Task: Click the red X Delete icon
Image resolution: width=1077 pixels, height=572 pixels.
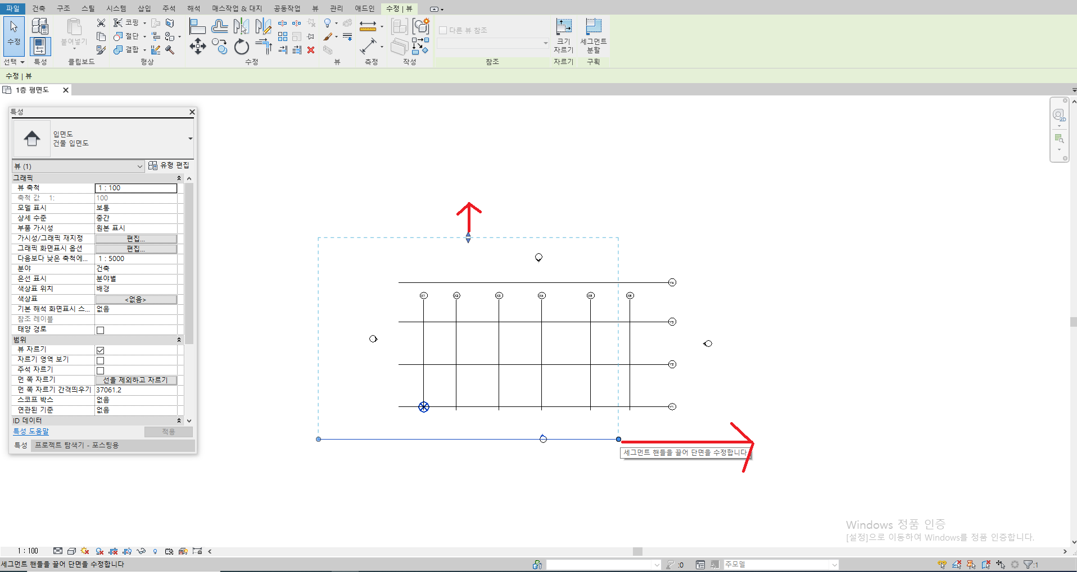Action: [x=311, y=50]
